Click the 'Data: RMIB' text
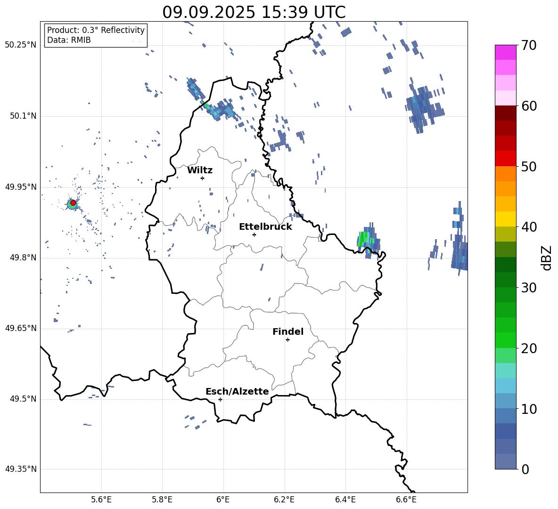The image size is (558, 509). coord(69,40)
